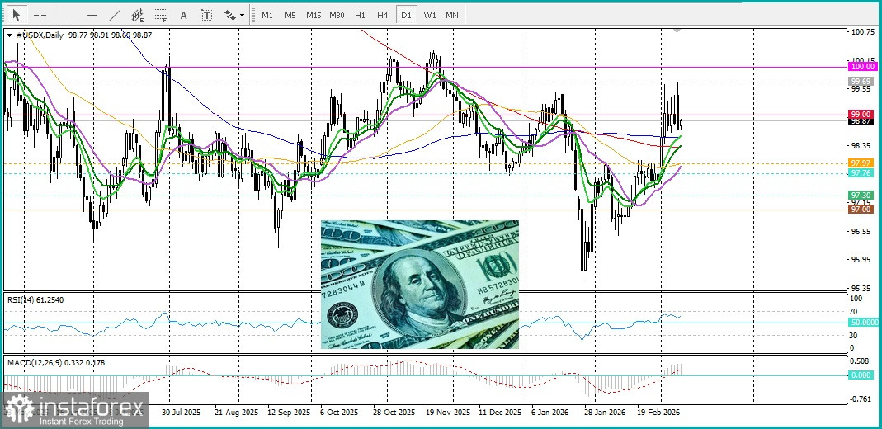Switch chart to M15 timeframe
Viewport: 882px width, 429px height.
(x=314, y=15)
